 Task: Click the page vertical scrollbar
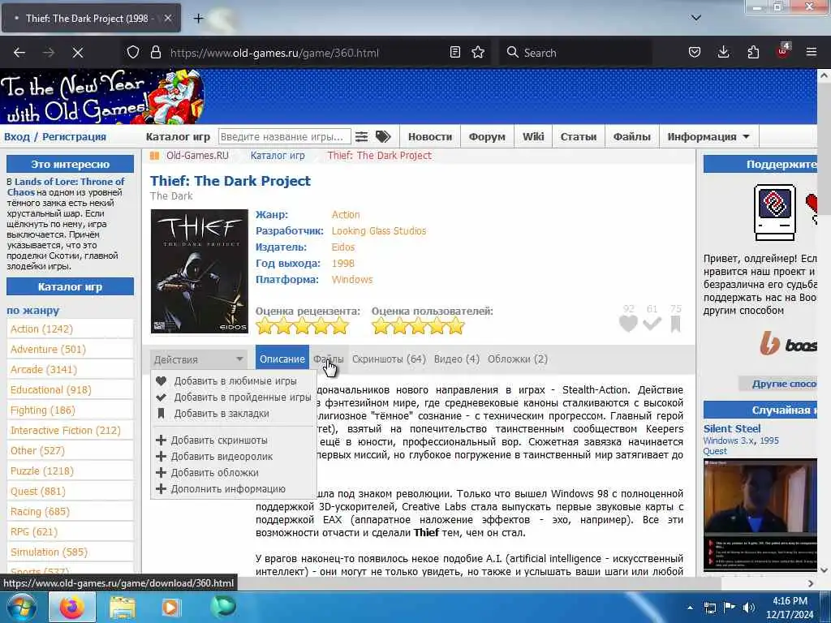[x=824, y=323]
